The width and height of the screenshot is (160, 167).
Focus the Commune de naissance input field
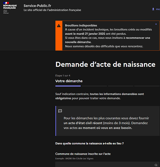click(108, 164)
